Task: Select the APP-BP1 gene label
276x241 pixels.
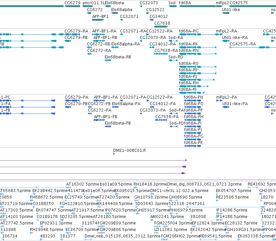Action: point(100,16)
